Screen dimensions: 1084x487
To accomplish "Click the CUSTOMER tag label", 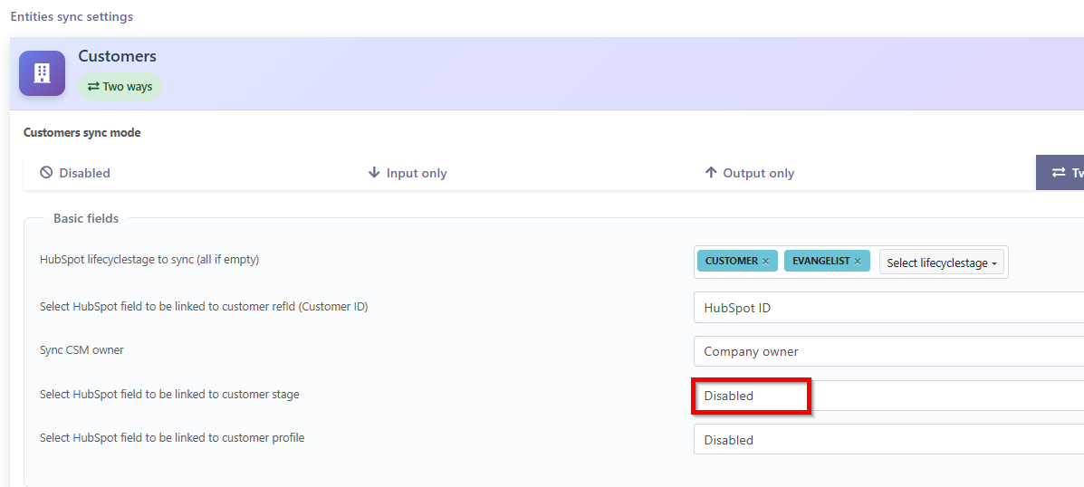I will pos(731,262).
